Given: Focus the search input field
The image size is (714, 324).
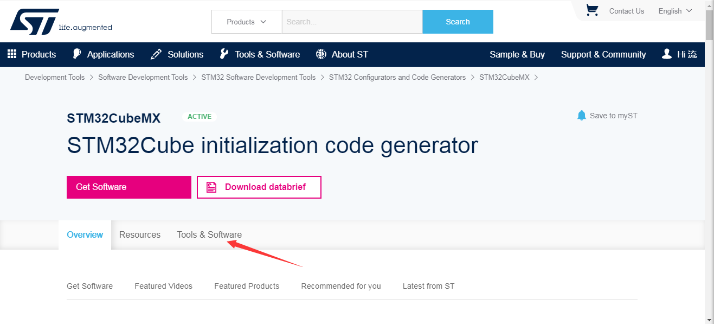Looking at the screenshot, I should [x=352, y=22].
